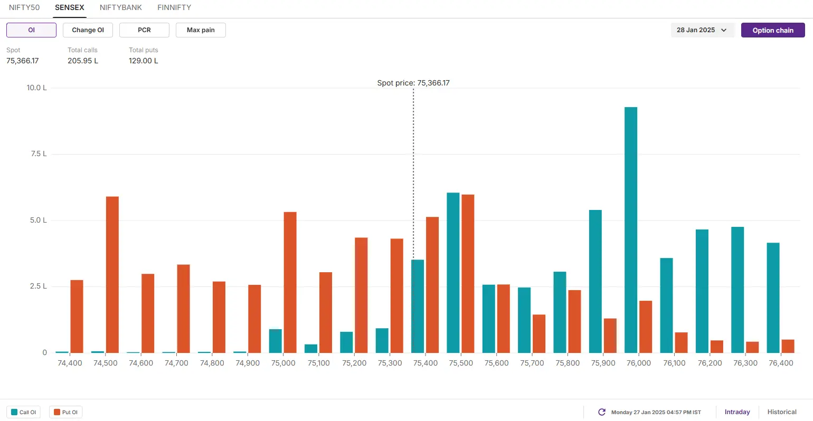Viewport: 813px width, 421px height.
Task: Select the Intraday mode
Action: tap(737, 412)
